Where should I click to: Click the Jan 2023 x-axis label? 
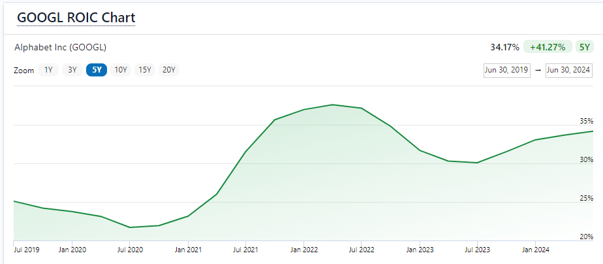pos(420,250)
